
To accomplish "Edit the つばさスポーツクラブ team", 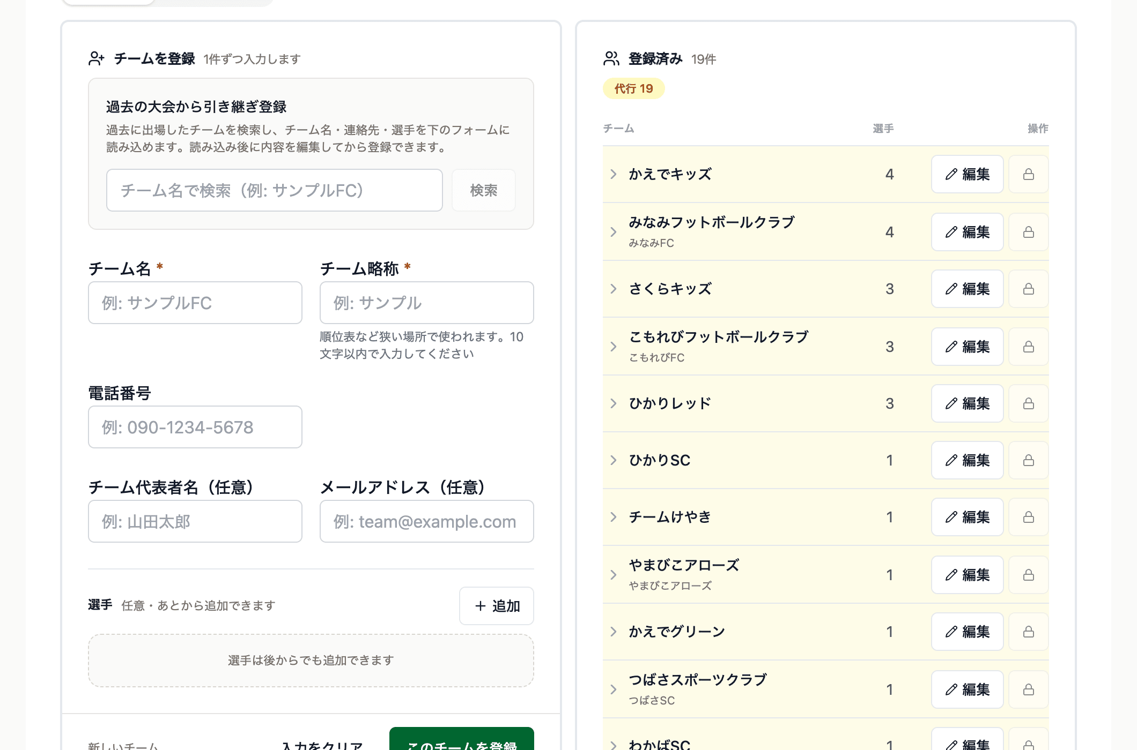I will coord(967,689).
